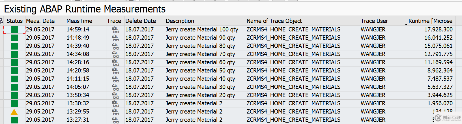The image size is (462, 124).
Task: Open trace icon for the 80 qty measurement
Action: [x=115, y=46]
